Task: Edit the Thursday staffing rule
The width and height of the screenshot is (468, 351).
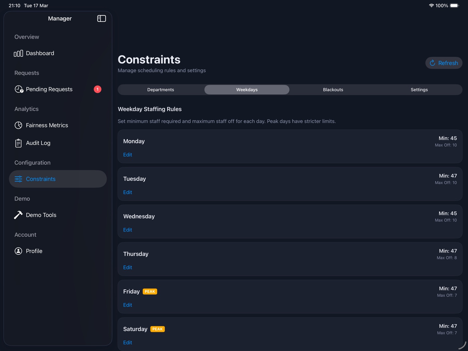Action: click(x=128, y=267)
